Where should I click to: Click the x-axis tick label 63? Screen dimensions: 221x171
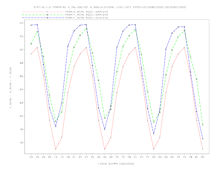tap(160, 157)
